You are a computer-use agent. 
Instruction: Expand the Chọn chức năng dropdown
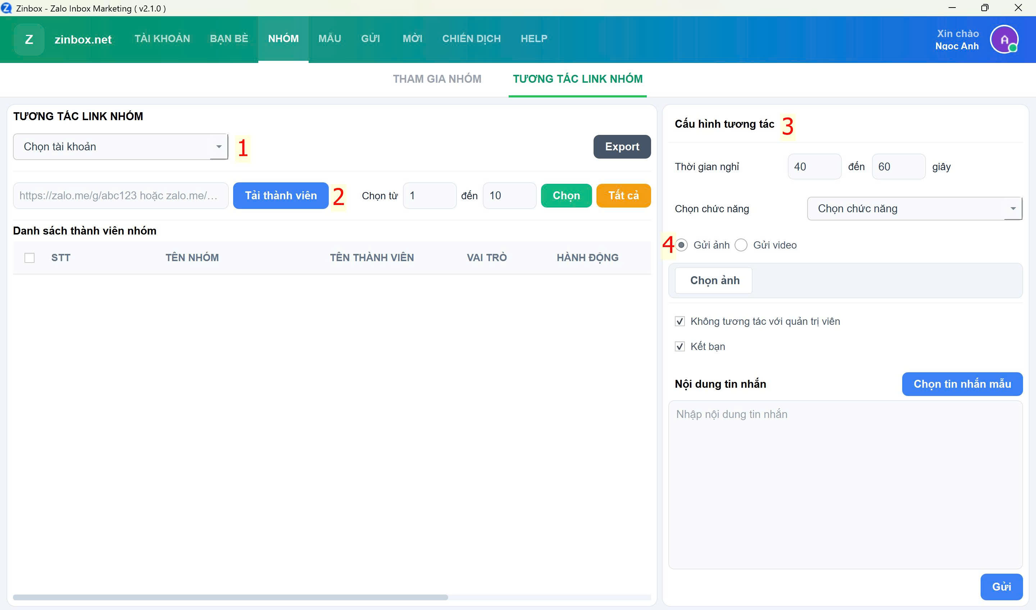pos(914,209)
